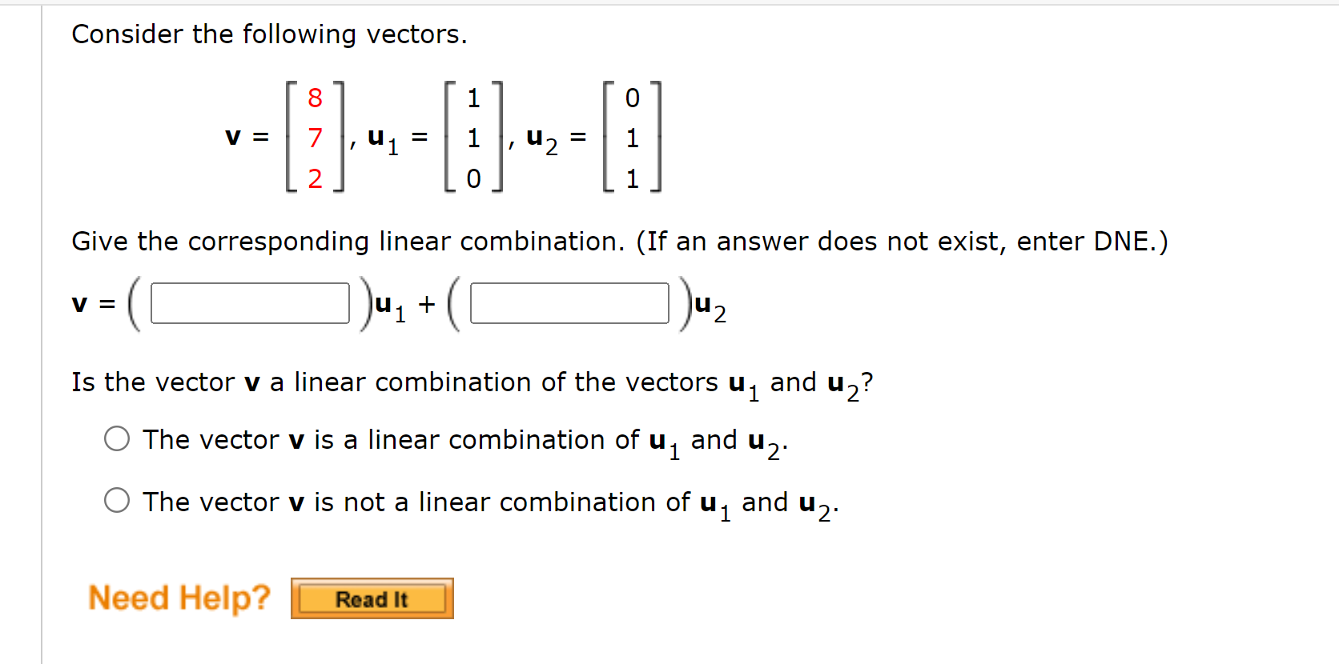This screenshot has height=664, width=1339.
Task: Click the bold u2 label after the second input
Action: coord(711,307)
